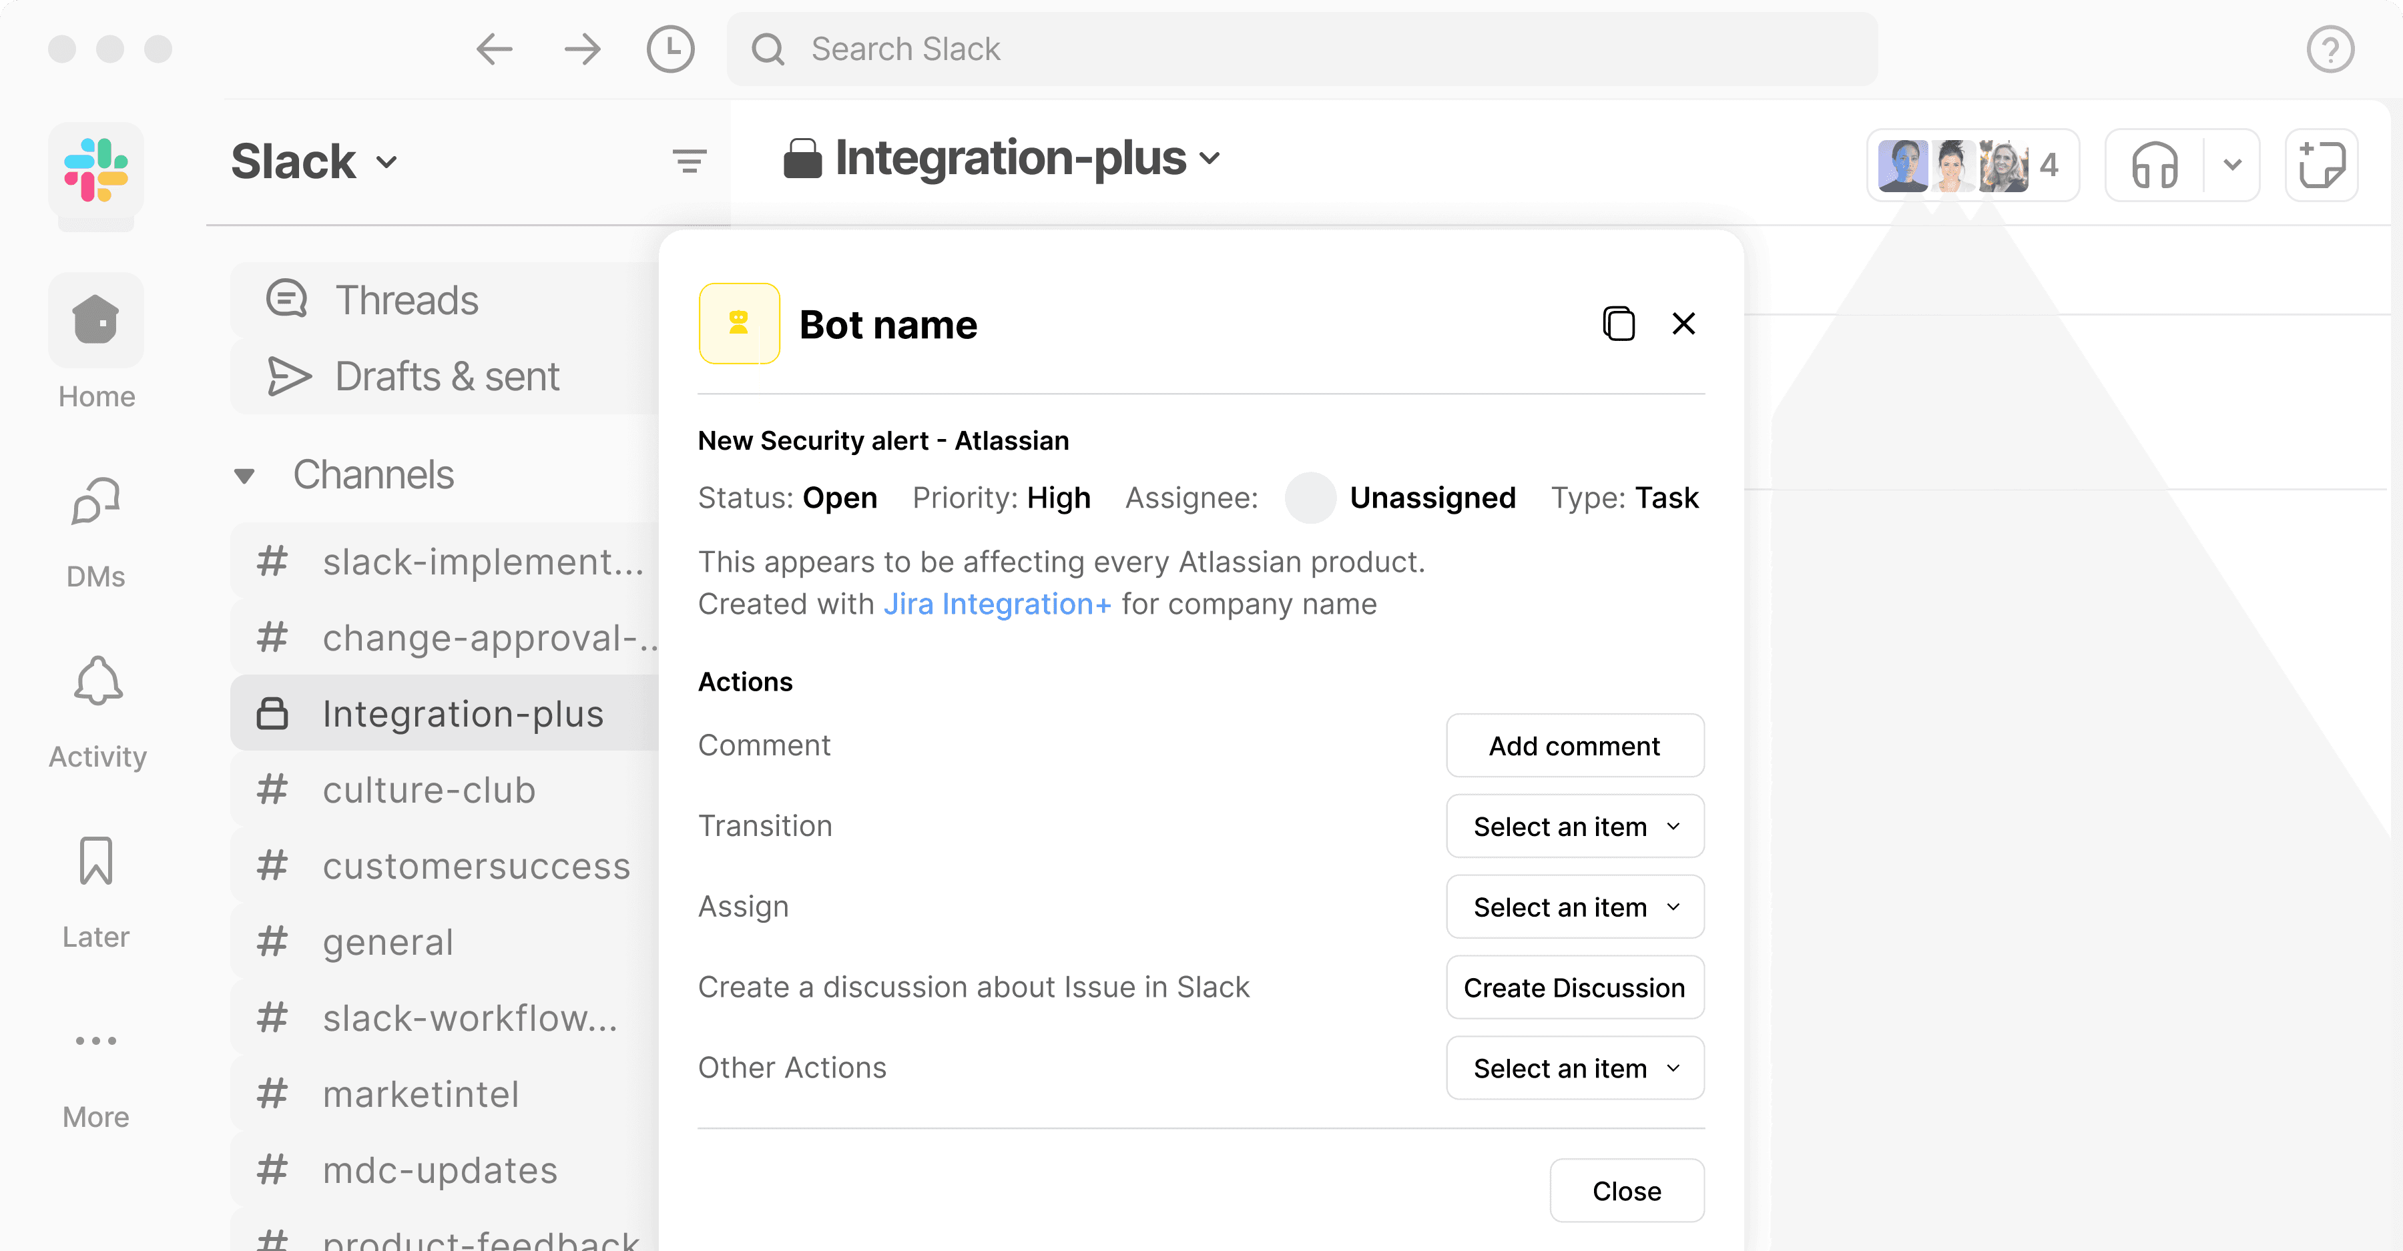Image resolution: width=2403 pixels, height=1251 pixels.
Task: Collapse the Channels section
Action: (244, 476)
